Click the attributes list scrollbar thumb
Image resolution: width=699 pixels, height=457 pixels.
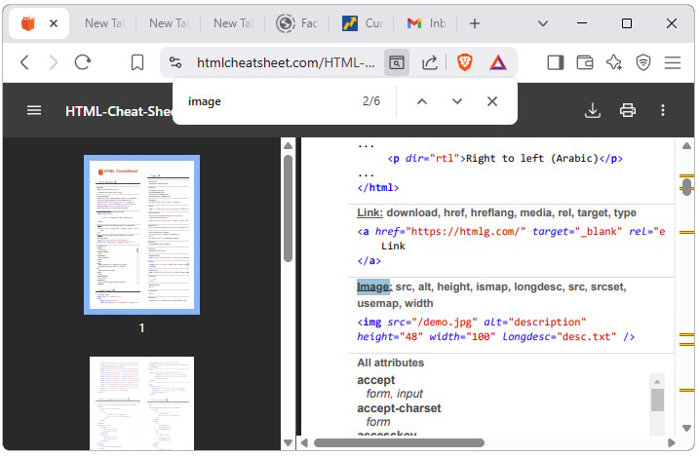[x=657, y=400]
